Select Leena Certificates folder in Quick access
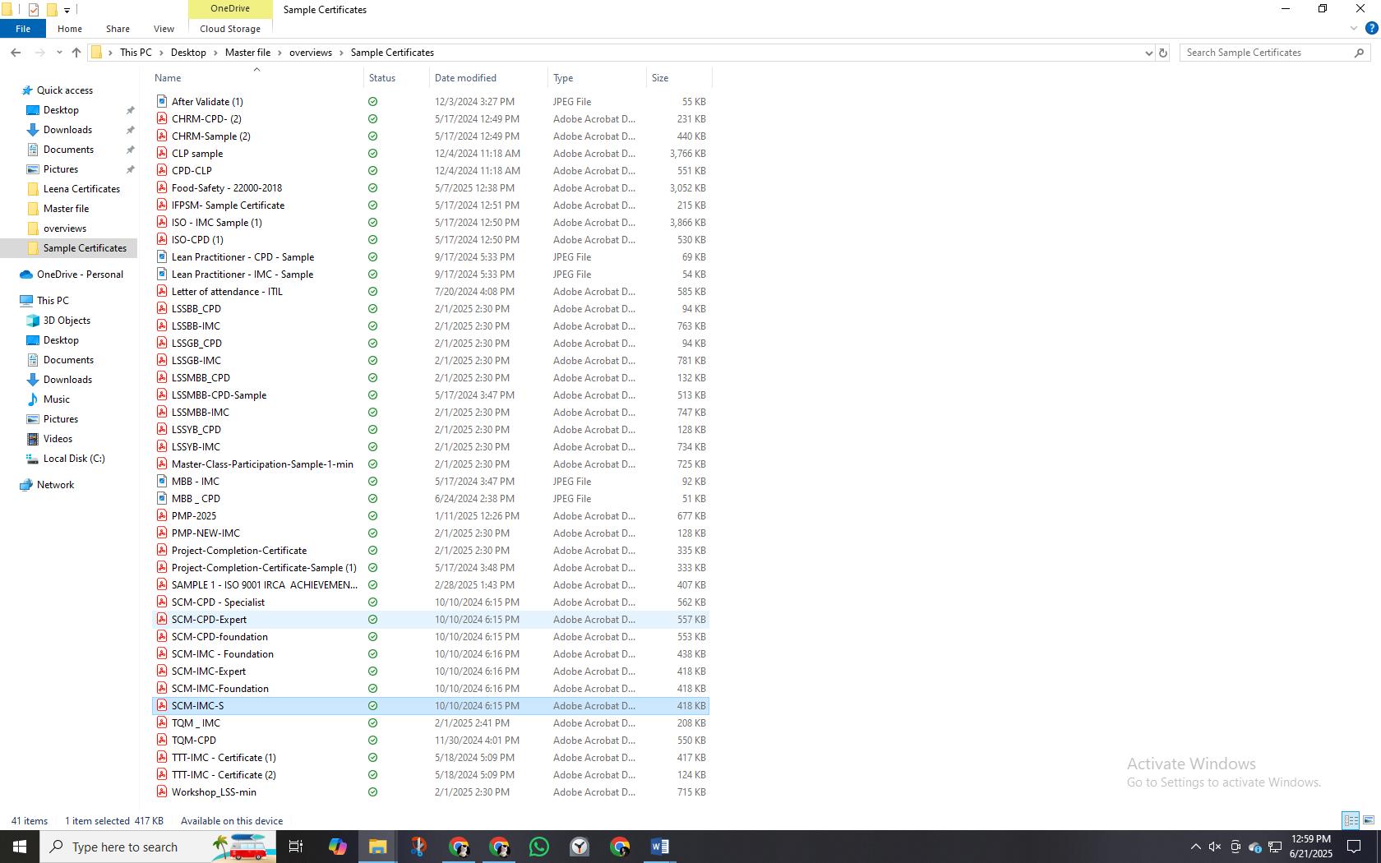 [x=81, y=189]
